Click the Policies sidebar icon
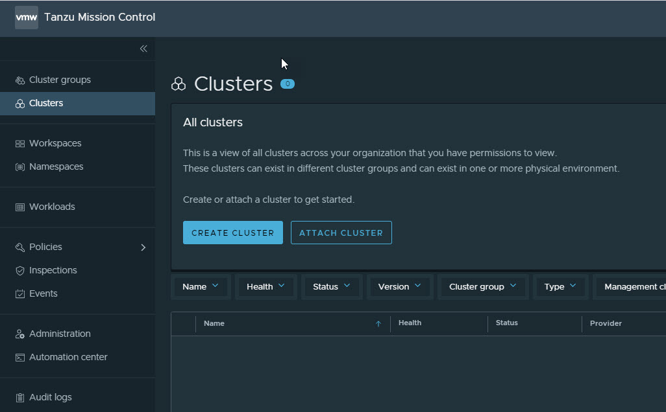666x412 pixels. (x=20, y=247)
